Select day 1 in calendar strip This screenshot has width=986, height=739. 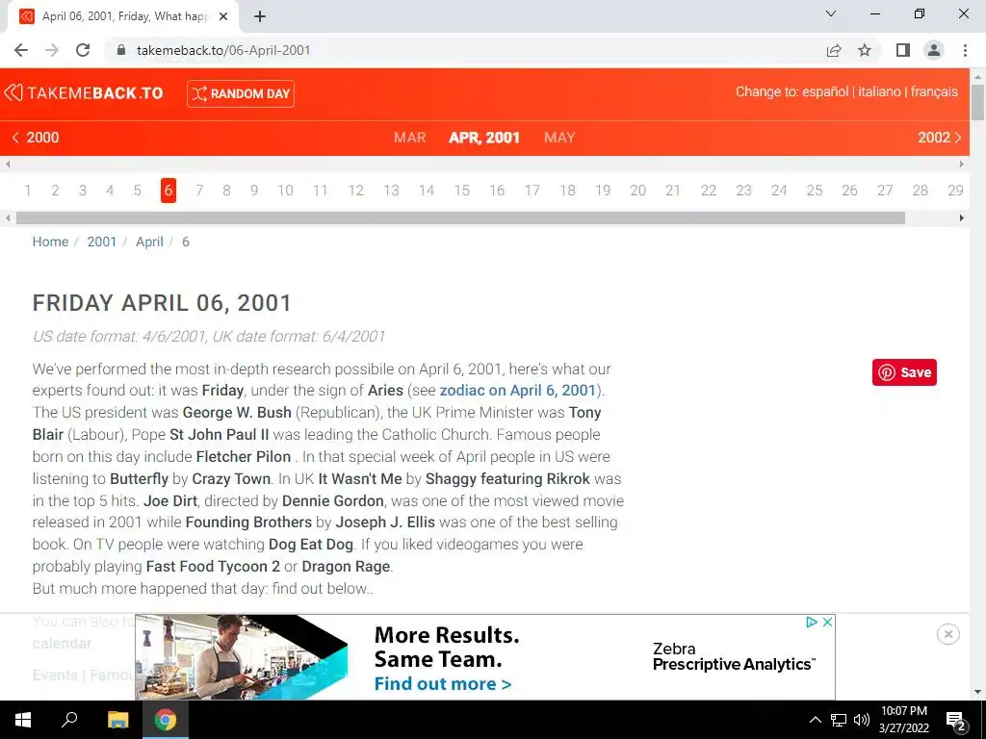click(x=28, y=191)
